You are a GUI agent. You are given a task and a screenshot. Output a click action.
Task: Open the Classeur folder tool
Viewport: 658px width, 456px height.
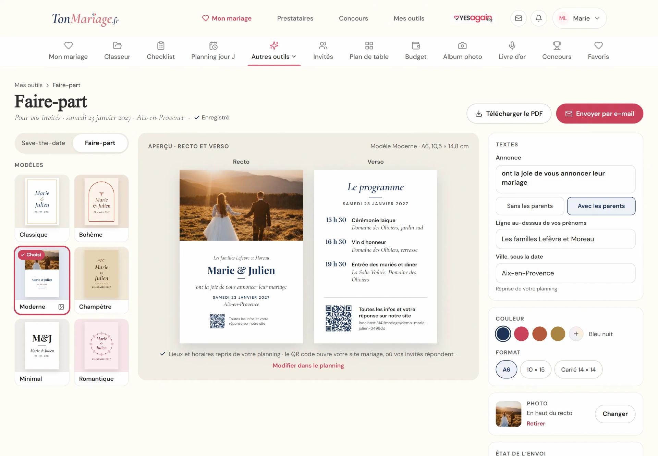point(117,51)
